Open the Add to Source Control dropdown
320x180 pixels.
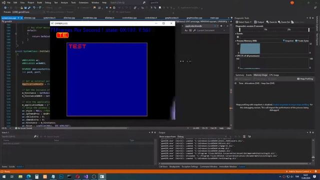[298, 171]
